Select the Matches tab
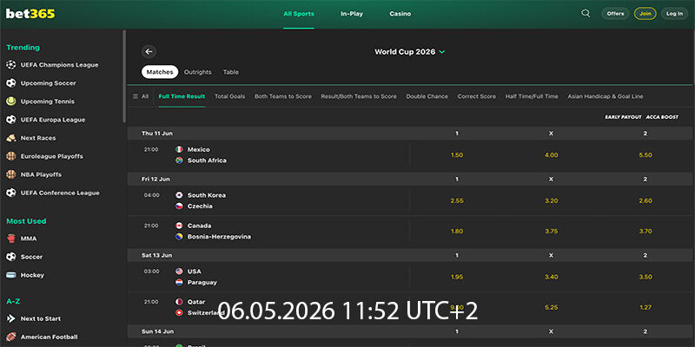Viewport: 695px width, 347px height. [160, 72]
